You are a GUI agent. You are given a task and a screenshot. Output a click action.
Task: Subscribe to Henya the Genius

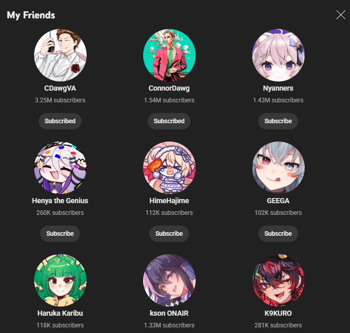(60, 234)
